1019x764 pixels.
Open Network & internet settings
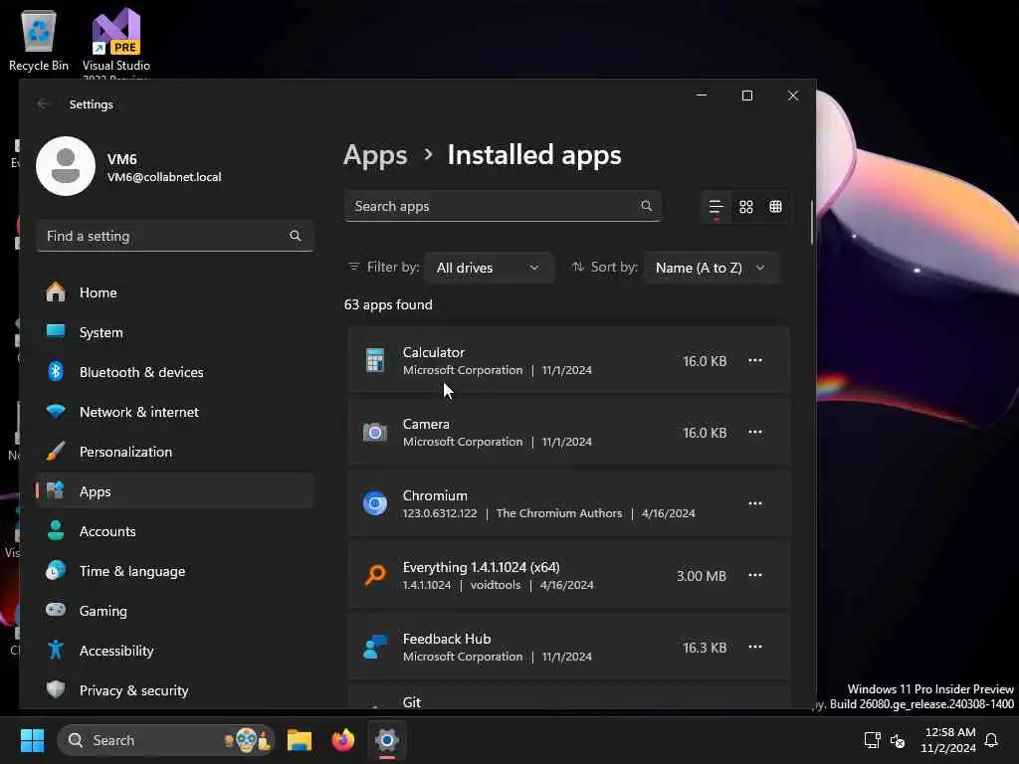point(175,412)
